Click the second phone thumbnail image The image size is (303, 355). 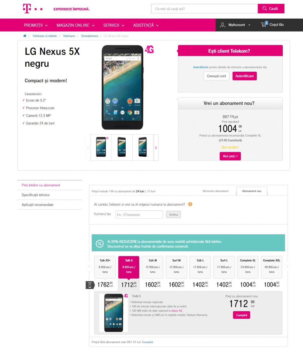tap(122, 147)
